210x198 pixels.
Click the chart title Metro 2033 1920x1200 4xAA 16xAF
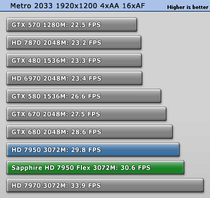78,6
